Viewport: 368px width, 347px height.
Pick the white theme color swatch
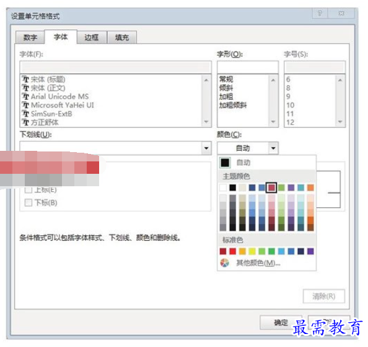(223, 187)
